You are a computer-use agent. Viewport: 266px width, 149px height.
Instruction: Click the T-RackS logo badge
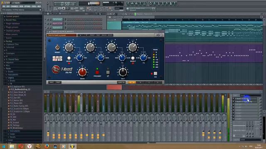point(56,70)
